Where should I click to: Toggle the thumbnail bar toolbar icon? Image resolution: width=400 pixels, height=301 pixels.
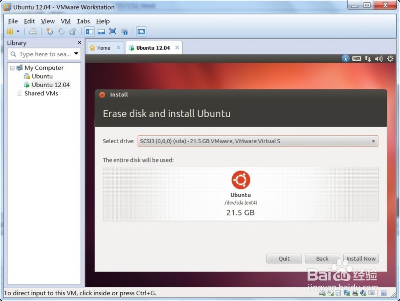coord(101,31)
